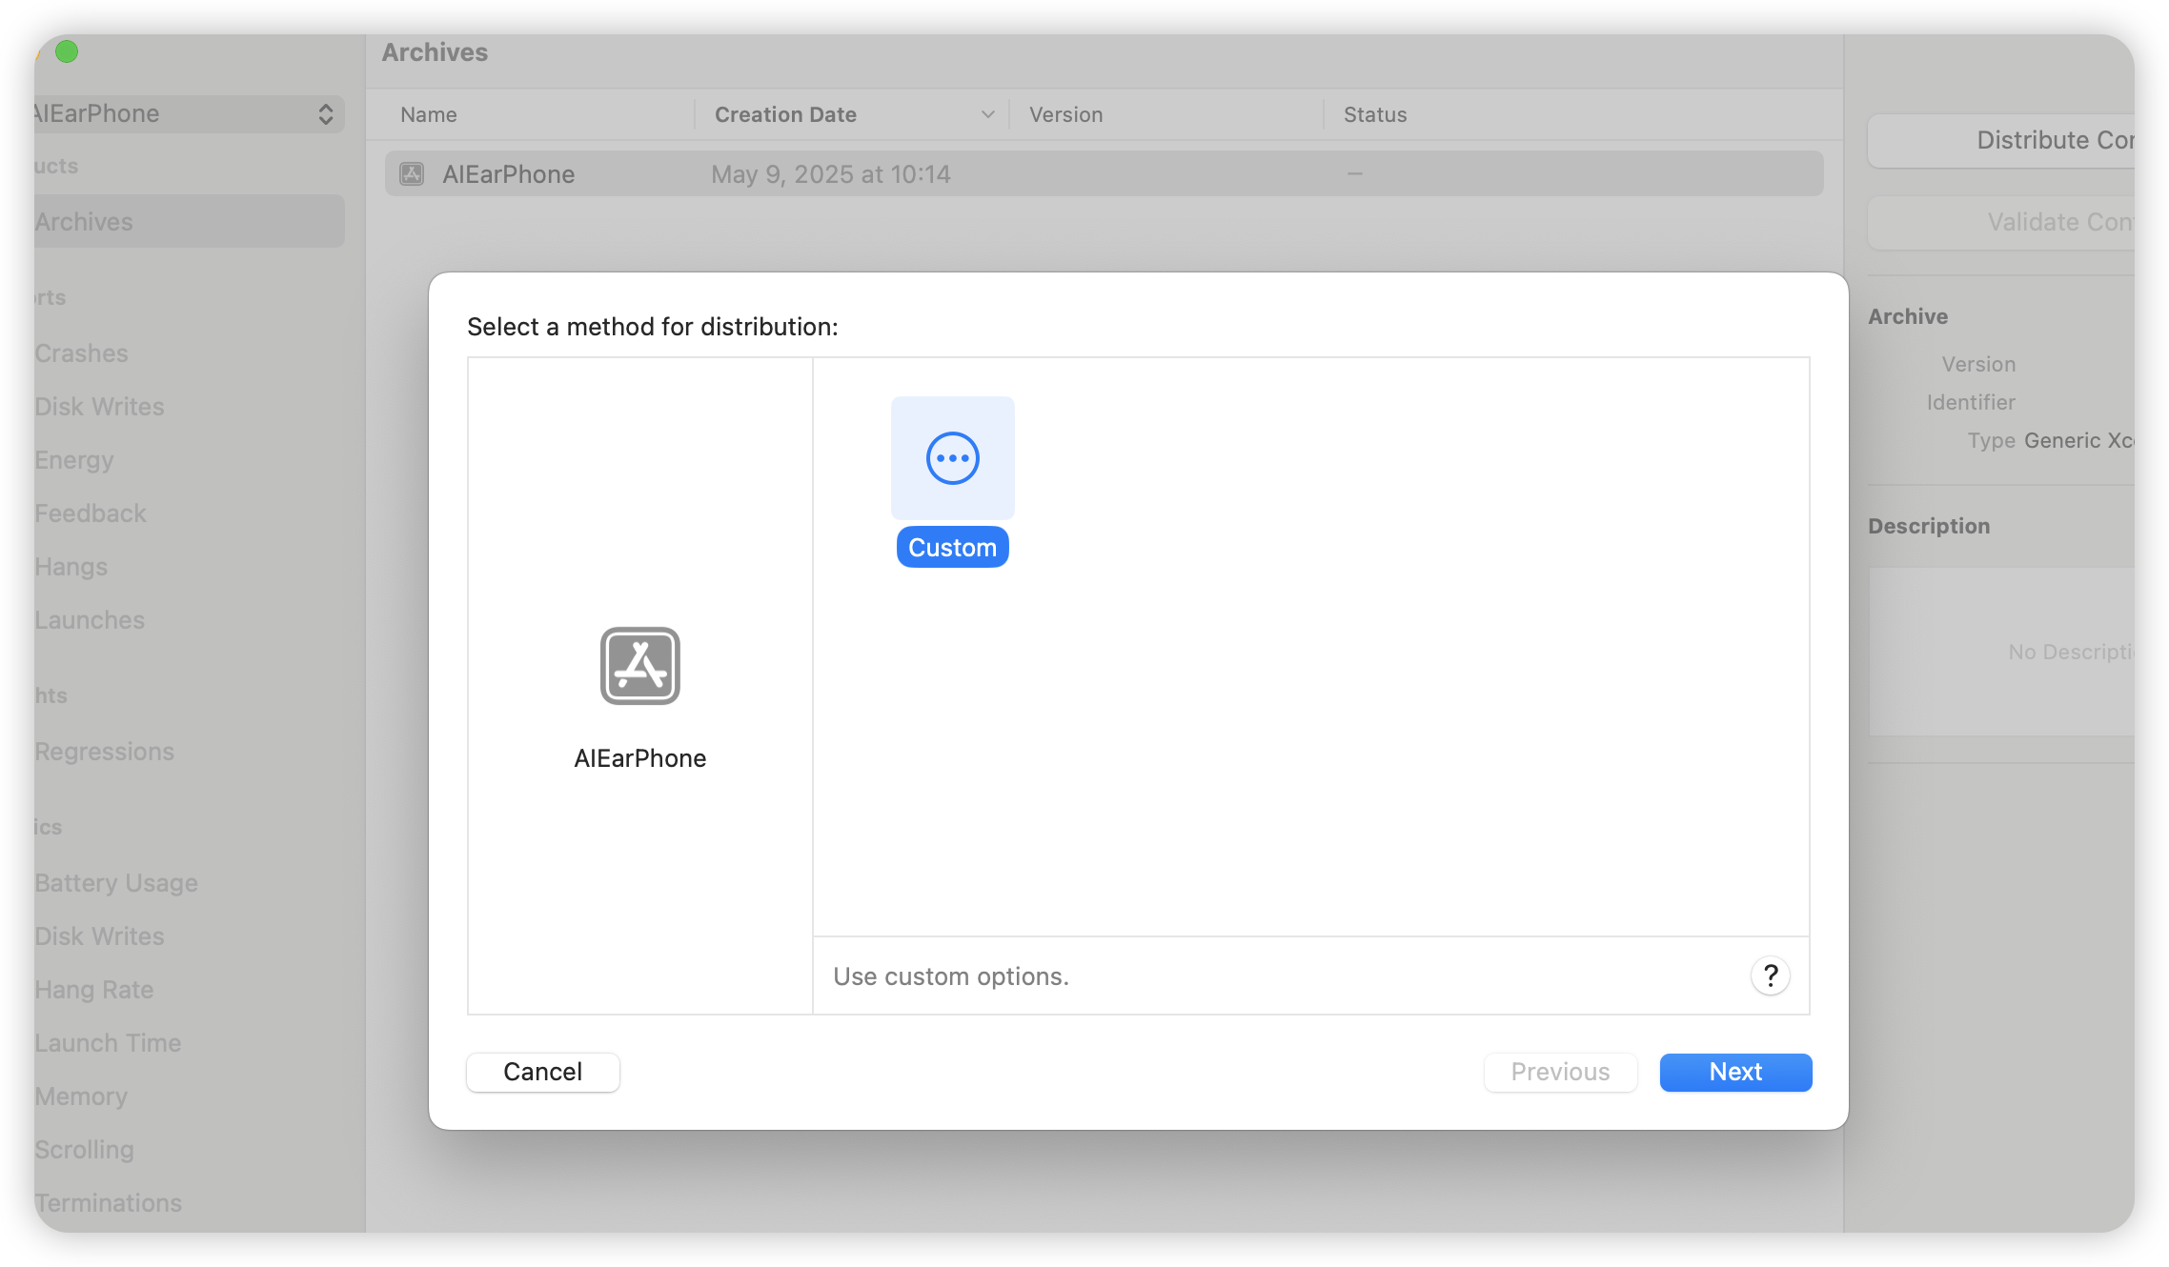The width and height of the screenshot is (2169, 1267).
Task: Click the blue Custom label
Action: point(952,548)
